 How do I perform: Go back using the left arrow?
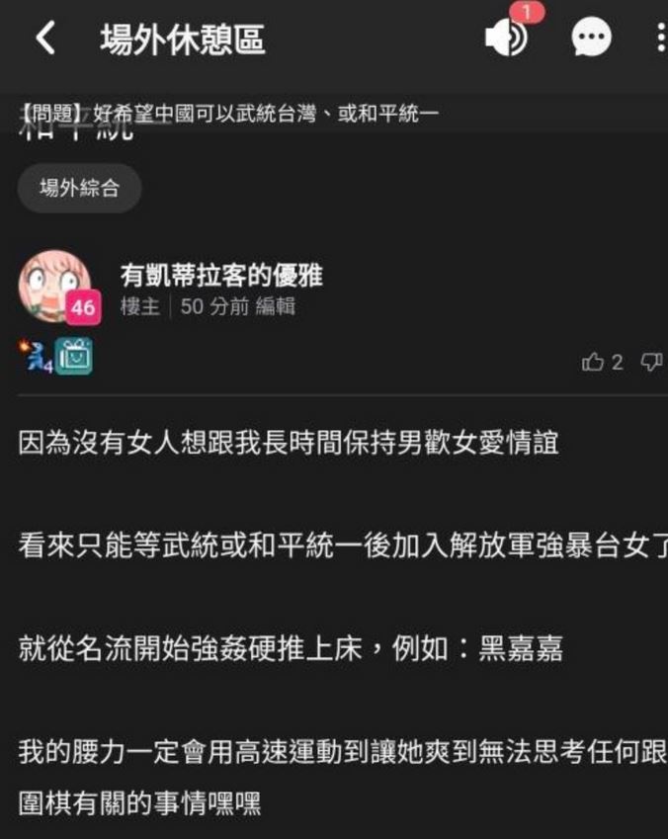45,38
